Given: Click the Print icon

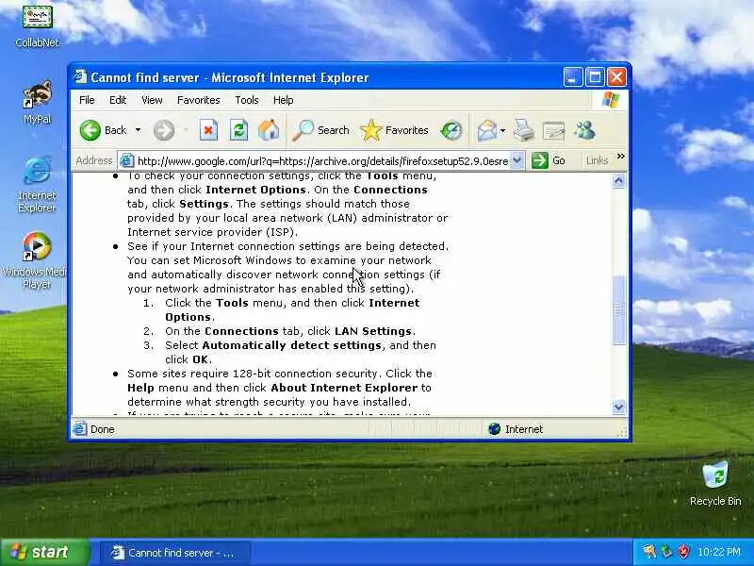Looking at the screenshot, I should tap(524, 130).
